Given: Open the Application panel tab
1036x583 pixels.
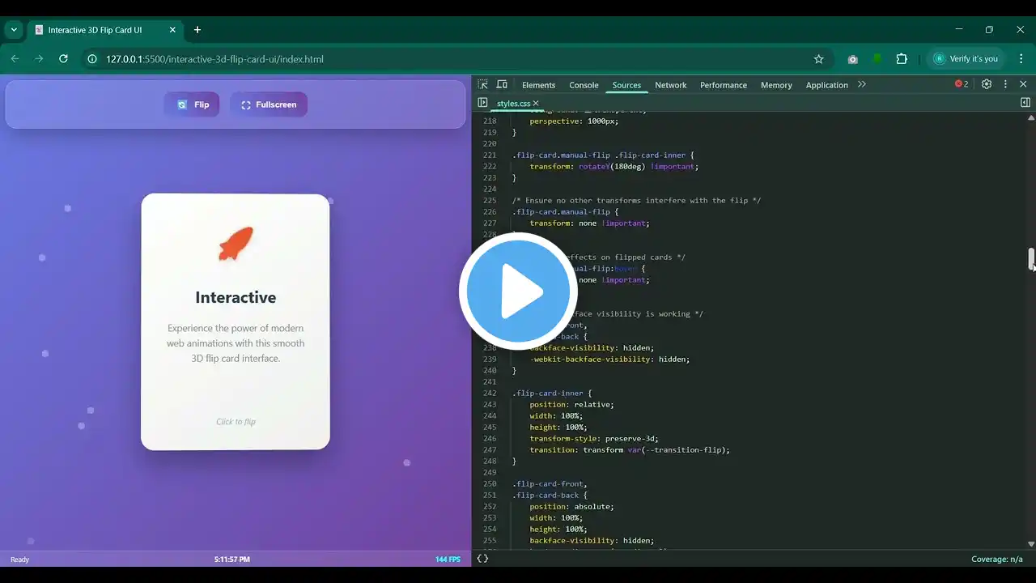Looking at the screenshot, I should (826, 85).
